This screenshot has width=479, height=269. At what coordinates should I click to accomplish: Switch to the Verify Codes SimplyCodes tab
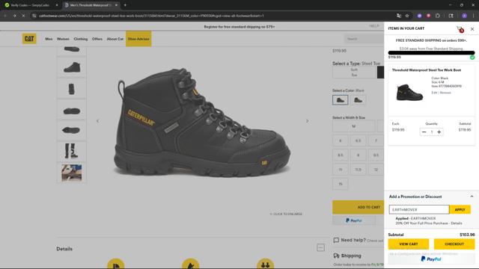(x=30, y=5)
